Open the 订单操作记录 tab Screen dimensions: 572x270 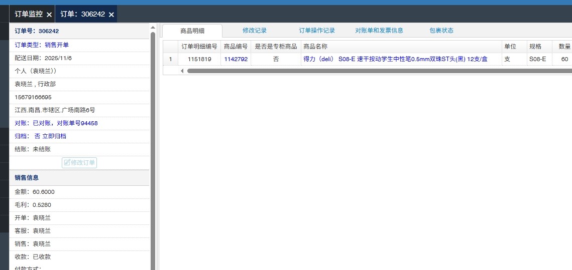point(317,31)
